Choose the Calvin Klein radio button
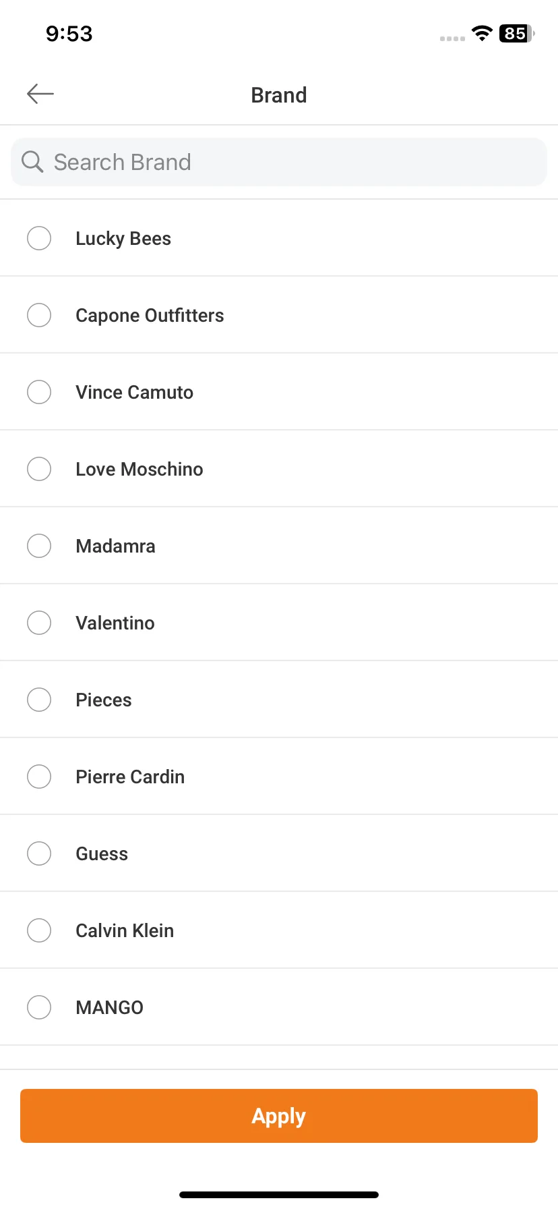Image resolution: width=558 pixels, height=1209 pixels. point(39,930)
